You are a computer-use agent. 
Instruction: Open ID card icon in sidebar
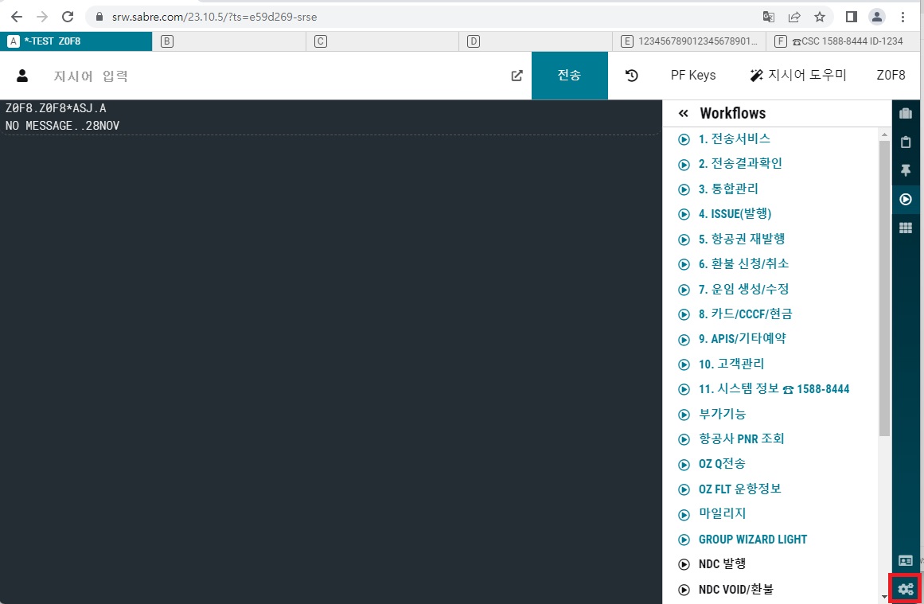coord(906,560)
